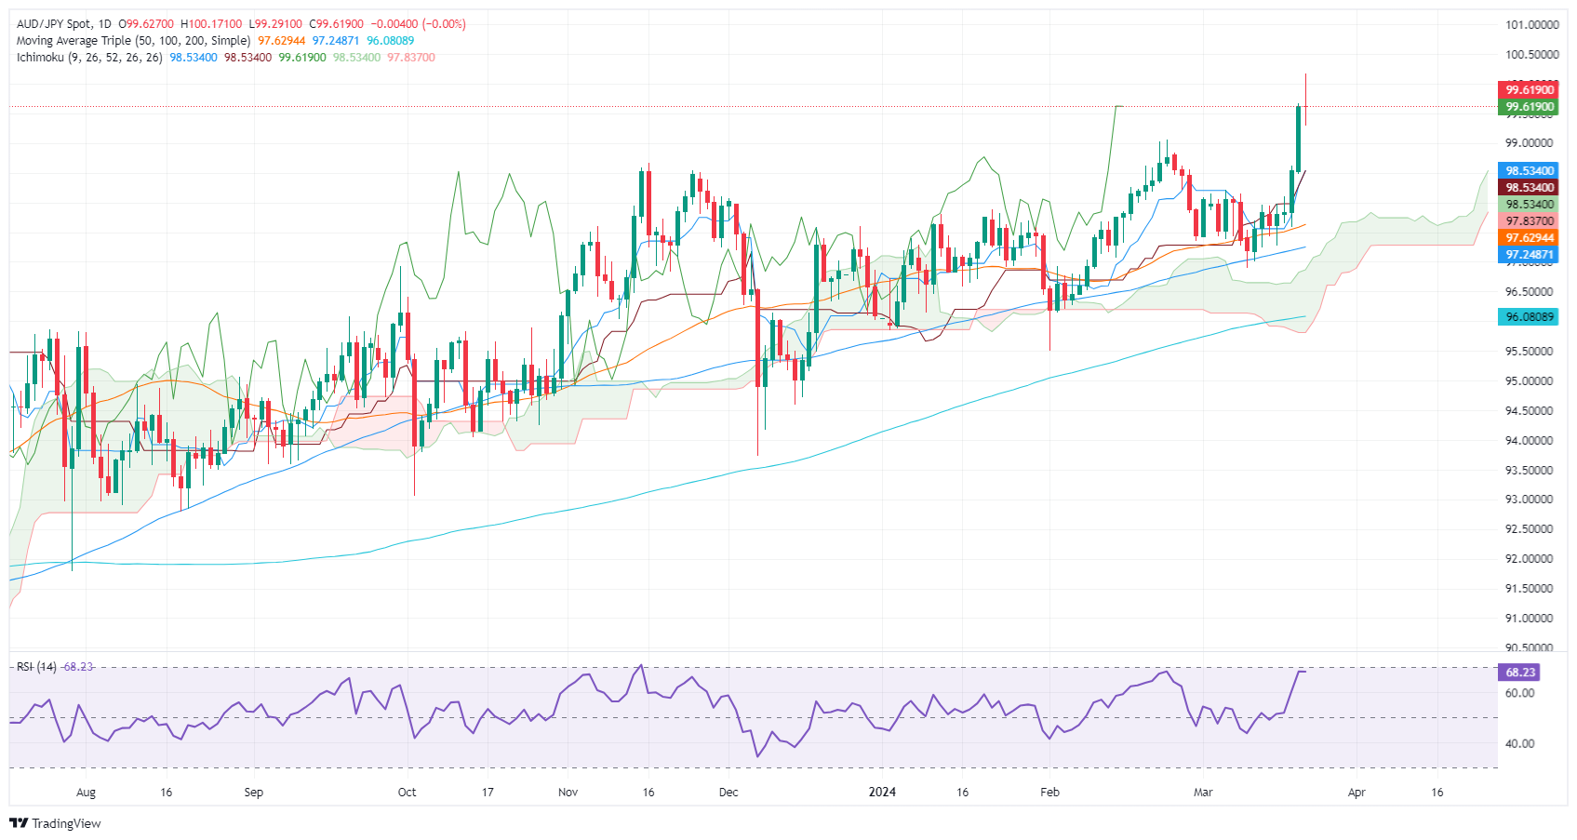Click the 50-period MA value 97.62944 in legend
Image resolution: width=1577 pixels, height=840 pixels.
point(281,41)
